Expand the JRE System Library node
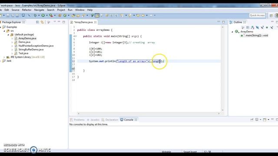 [x=4, y=57]
